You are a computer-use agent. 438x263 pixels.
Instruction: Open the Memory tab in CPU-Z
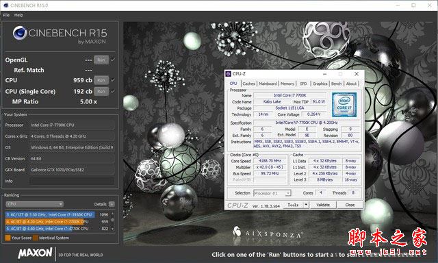click(x=287, y=84)
